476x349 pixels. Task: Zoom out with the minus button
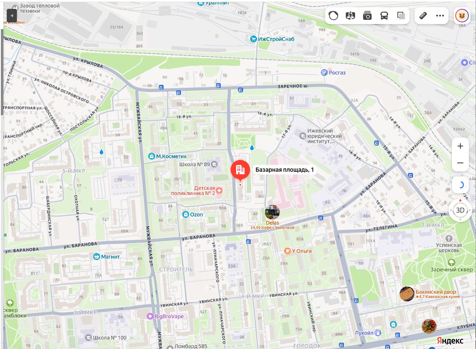point(460,163)
